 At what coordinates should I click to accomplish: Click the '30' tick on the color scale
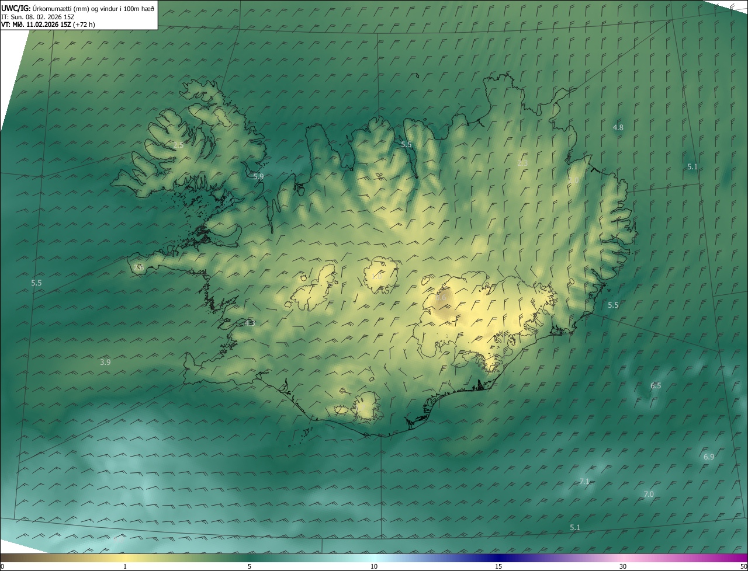click(623, 566)
